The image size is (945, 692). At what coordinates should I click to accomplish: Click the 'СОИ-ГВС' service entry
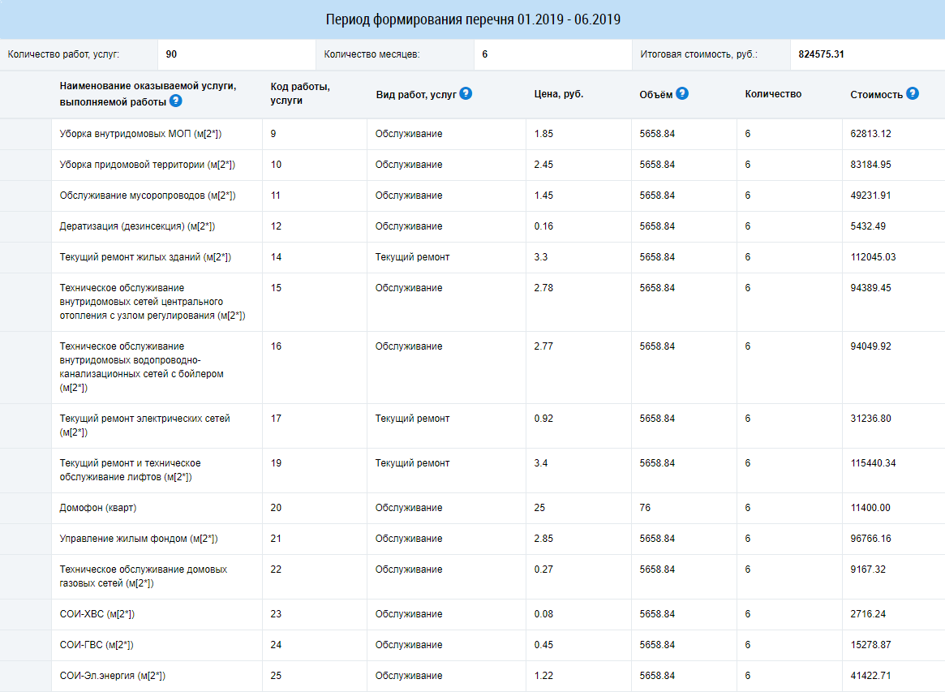click(x=96, y=645)
